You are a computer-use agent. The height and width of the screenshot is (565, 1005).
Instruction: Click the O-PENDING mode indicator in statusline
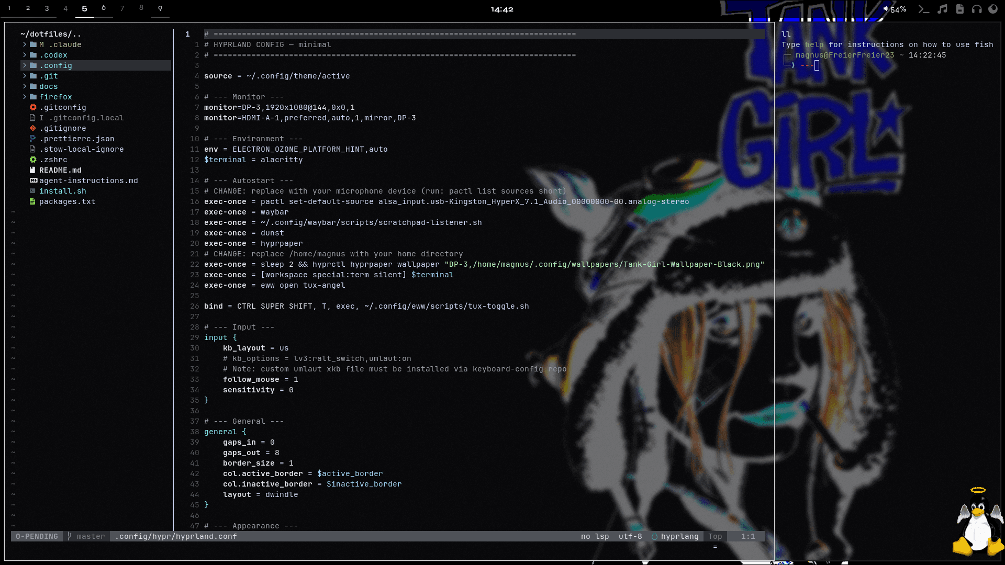tap(37, 536)
